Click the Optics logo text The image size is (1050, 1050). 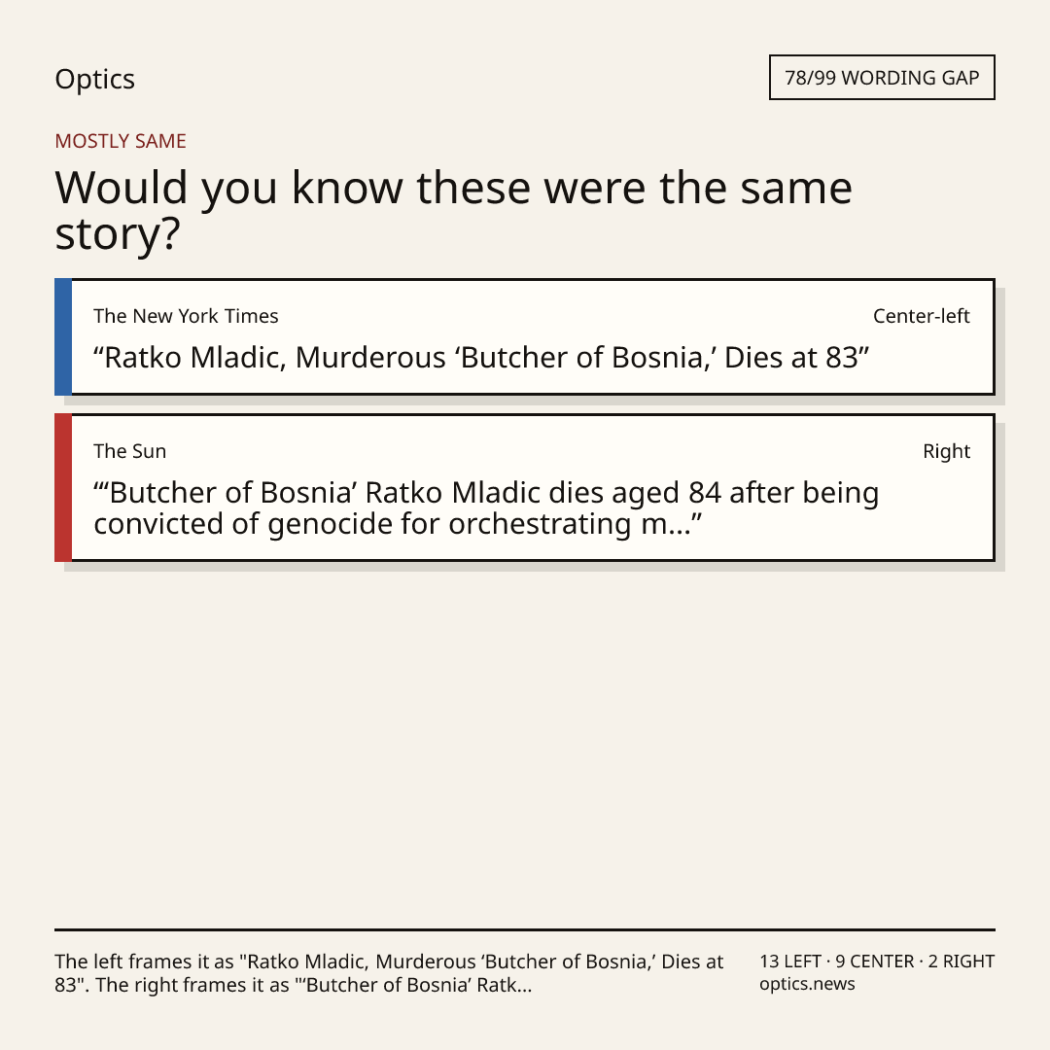click(x=94, y=80)
